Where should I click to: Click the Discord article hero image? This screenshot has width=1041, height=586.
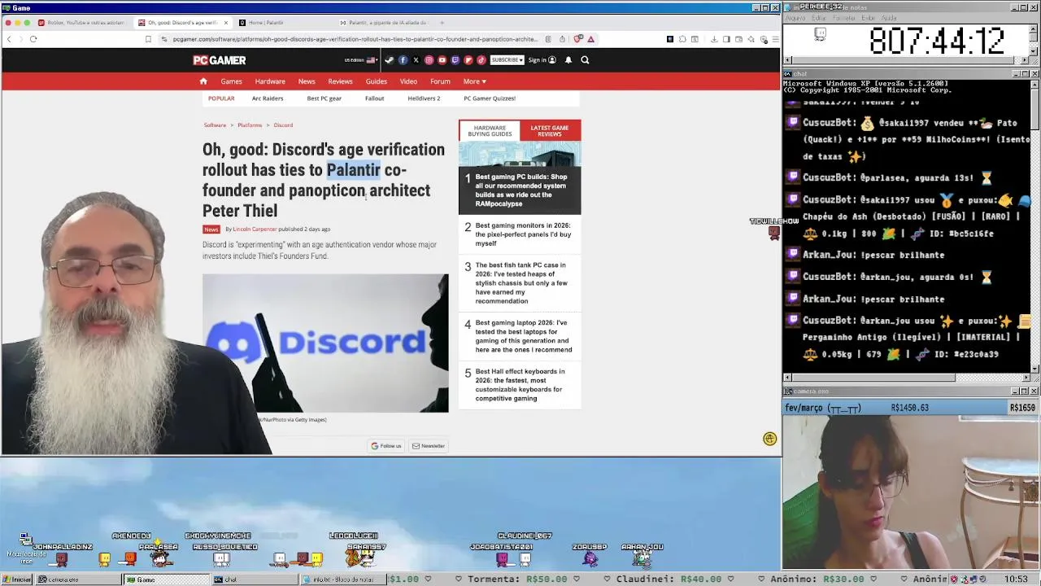(325, 343)
